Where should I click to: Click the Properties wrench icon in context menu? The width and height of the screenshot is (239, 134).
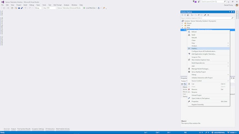point(189,101)
